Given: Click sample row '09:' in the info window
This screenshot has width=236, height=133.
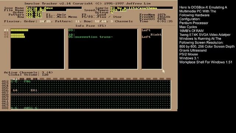Looking at the screenshot, I should coord(72,30).
